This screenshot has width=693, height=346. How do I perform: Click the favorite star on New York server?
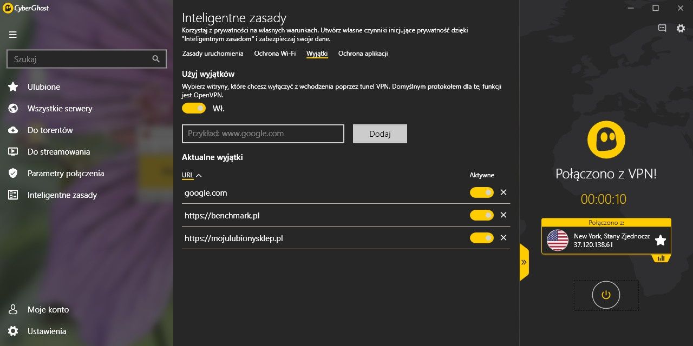[x=661, y=241]
